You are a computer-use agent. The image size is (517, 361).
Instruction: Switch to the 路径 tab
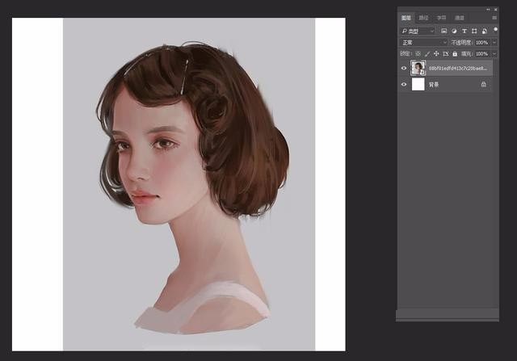[423, 17]
